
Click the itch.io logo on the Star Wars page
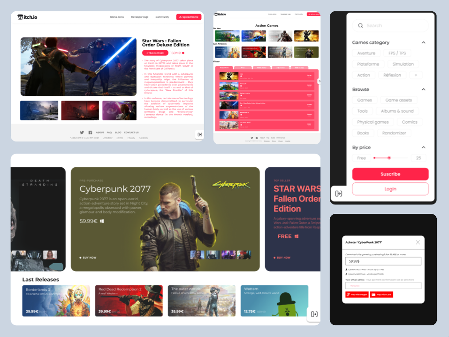coord(27,17)
